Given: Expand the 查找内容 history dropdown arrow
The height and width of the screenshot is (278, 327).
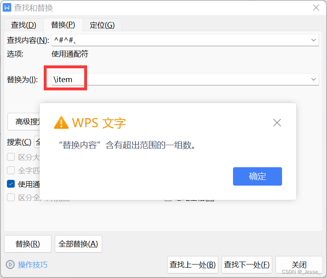Looking at the screenshot, I should pyautogui.click(x=314, y=40).
